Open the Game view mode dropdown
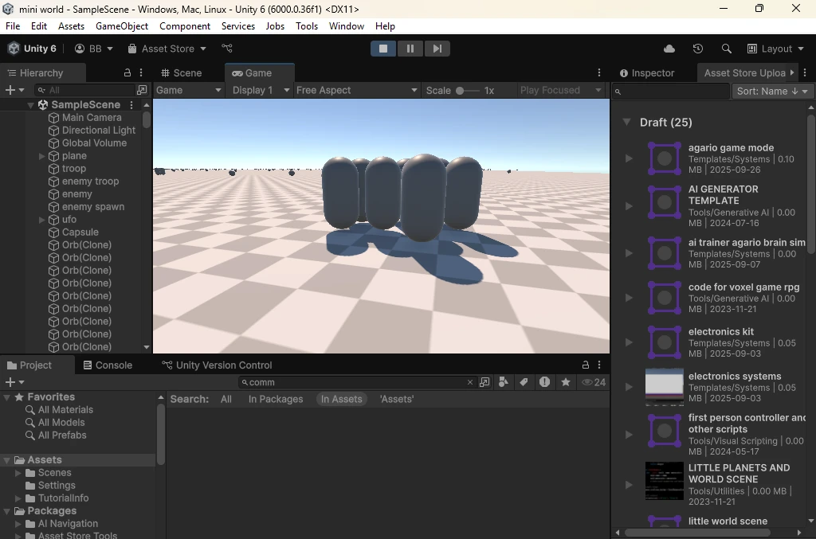Viewport: 816px width, 539px height. click(x=188, y=90)
